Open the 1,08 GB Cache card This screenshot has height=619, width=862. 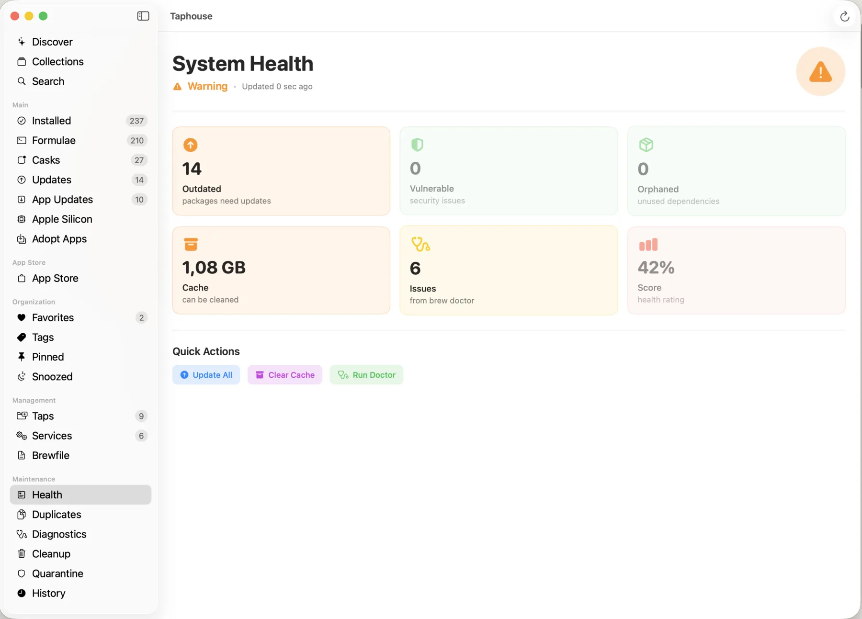(281, 270)
